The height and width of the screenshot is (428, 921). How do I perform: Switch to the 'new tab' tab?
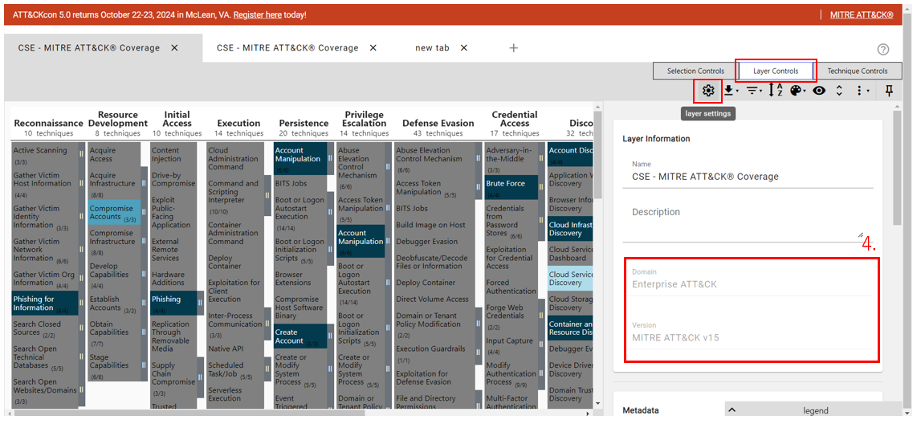click(x=432, y=47)
